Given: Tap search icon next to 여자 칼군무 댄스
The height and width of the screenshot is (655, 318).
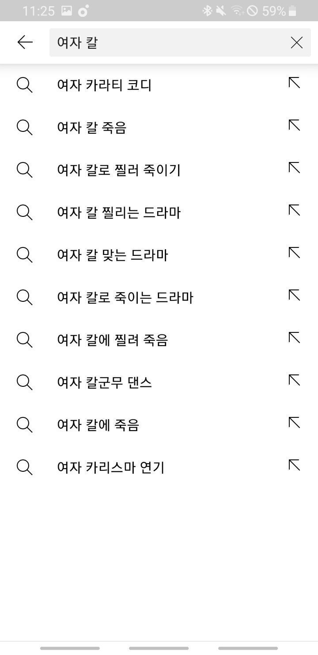Looking at the screenshot, I should point(24,382).
